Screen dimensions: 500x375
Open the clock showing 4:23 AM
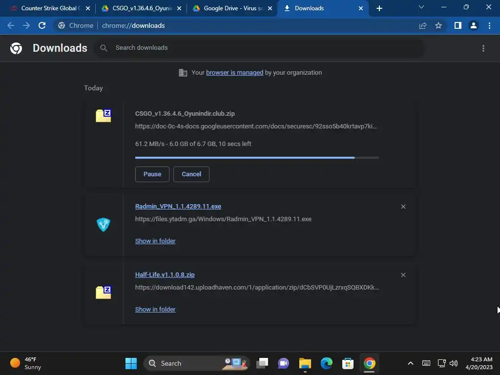click(479, 363)
